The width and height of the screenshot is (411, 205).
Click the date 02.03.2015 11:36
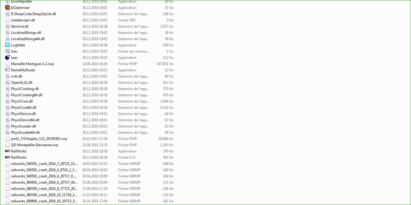point(95,139)
